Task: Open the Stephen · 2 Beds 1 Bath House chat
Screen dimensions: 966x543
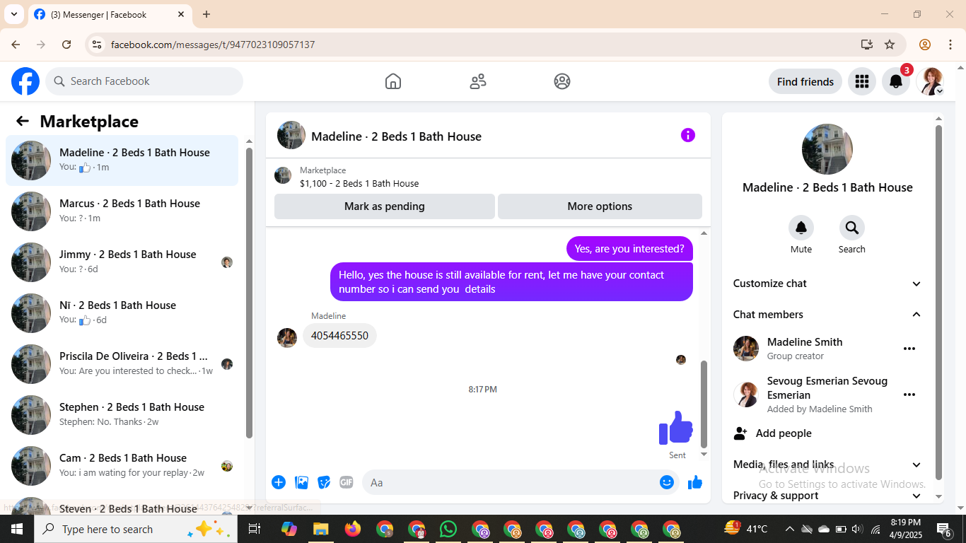Action: 122,415
